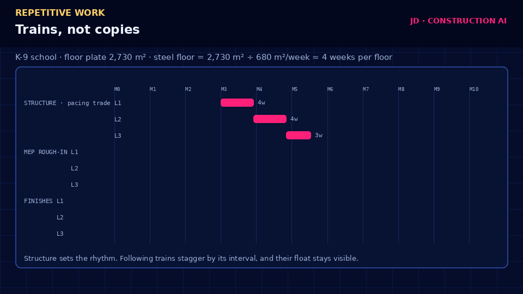Click the Trains, not copies title
This screenshot has height=294, width=523.
[x=77, y=29]
